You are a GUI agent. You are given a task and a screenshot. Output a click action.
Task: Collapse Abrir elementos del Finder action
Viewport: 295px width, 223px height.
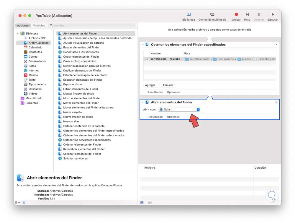(x=142, y=102)
